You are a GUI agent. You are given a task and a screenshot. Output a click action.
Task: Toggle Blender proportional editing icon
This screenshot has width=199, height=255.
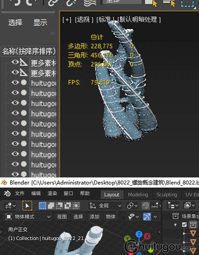145,206
